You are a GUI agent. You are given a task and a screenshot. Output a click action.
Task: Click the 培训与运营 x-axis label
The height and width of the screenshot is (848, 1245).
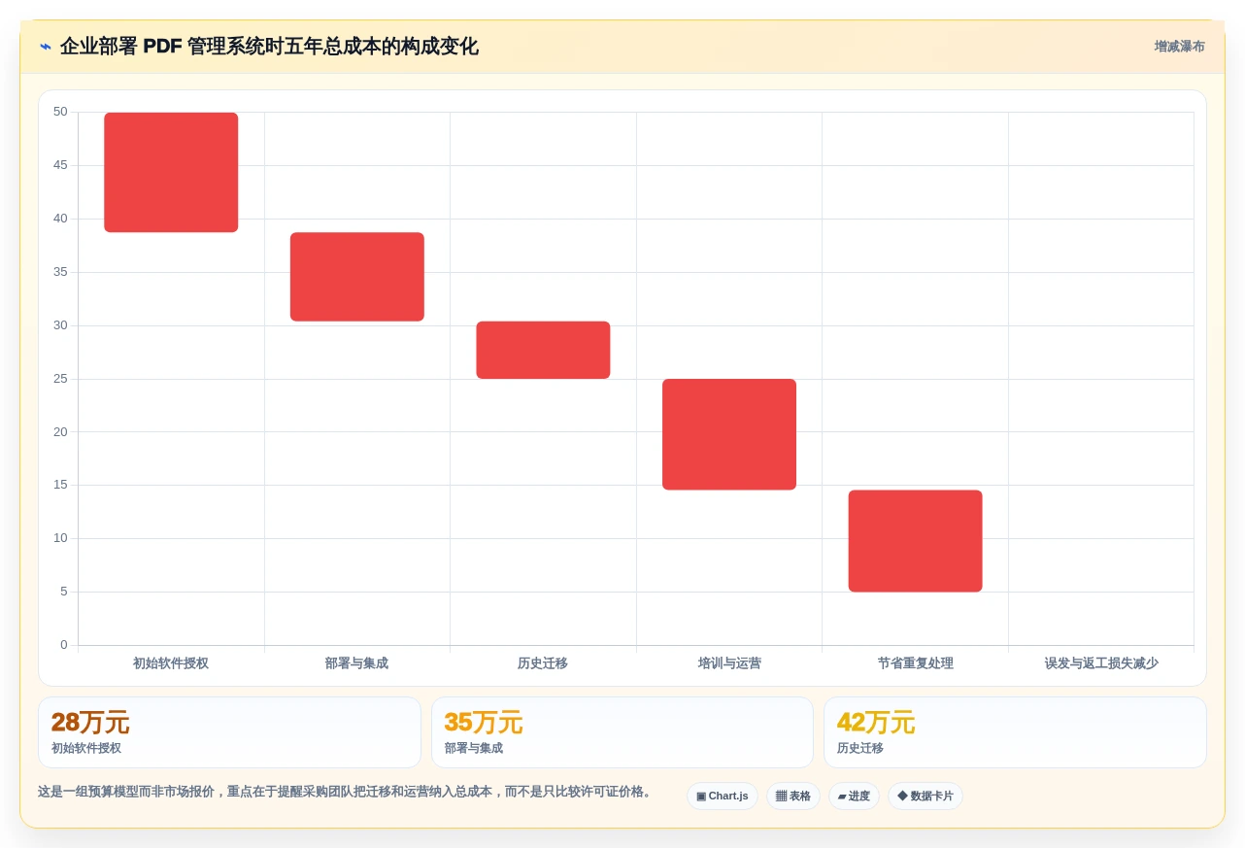[729, 663]
